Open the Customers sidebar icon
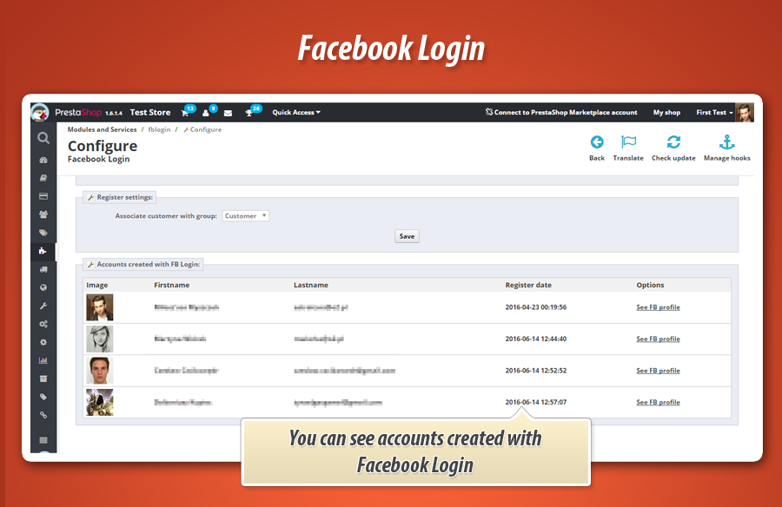 (x=43, y=214)
